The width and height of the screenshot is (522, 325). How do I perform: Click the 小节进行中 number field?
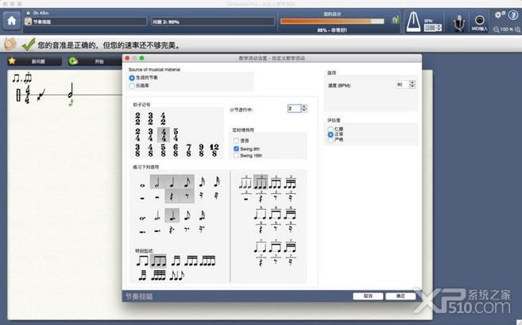pyautogui.click(x=294, y=108)
